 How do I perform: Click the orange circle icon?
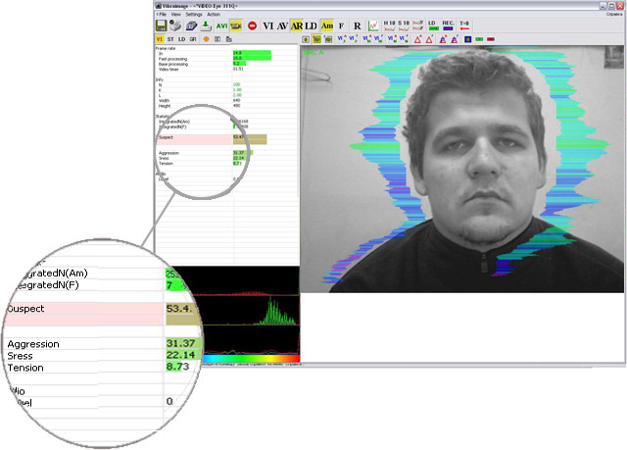pos(206,39)
